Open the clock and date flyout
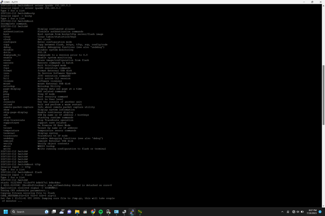This screenshot has height=216, width=325. click(x=311, y=212)
